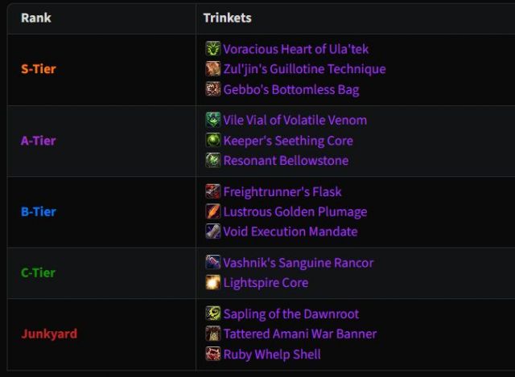The height and width of the screenshot is (377, 515).
Task: Select the Junkyard rank label
Action: click(49, 334)
